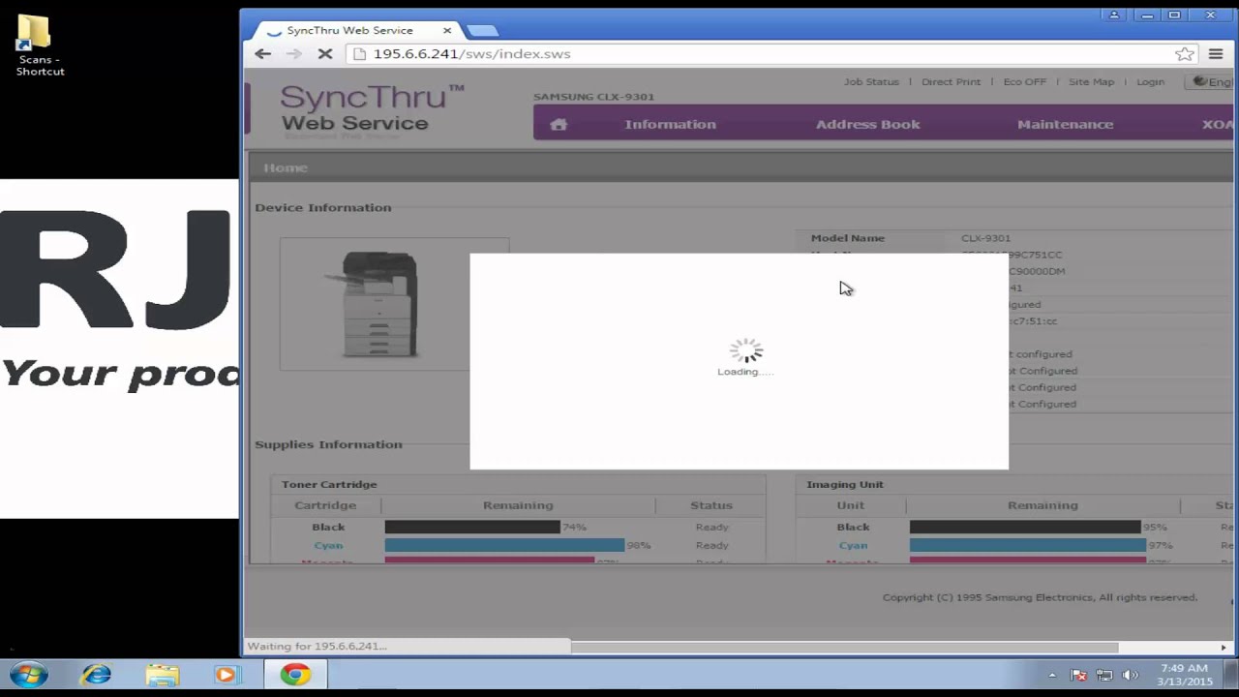This screenshot has height=697, width=1239.
Task: Click the Login link
Action: [x=1150, y=82]
